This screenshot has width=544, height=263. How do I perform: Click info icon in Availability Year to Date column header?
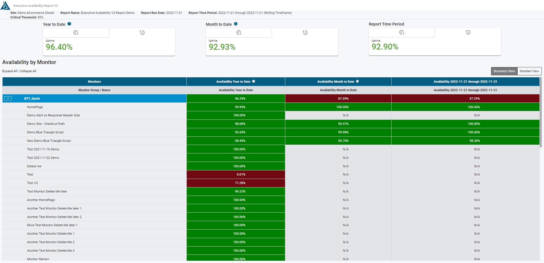click(x=254, y=82)
